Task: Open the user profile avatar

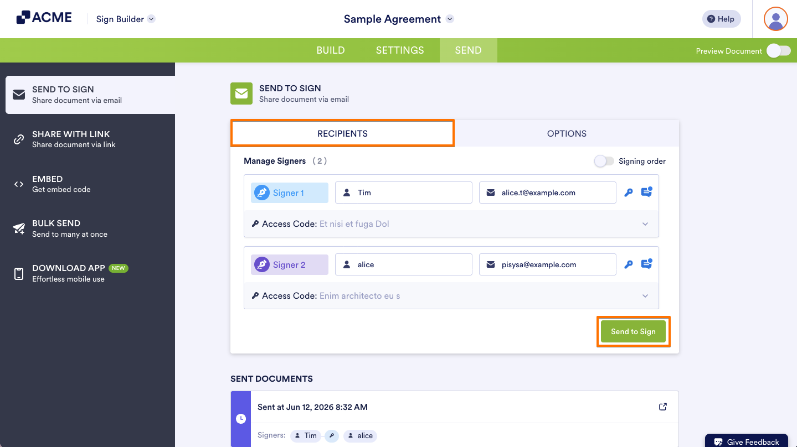Action: coord(776,19)
